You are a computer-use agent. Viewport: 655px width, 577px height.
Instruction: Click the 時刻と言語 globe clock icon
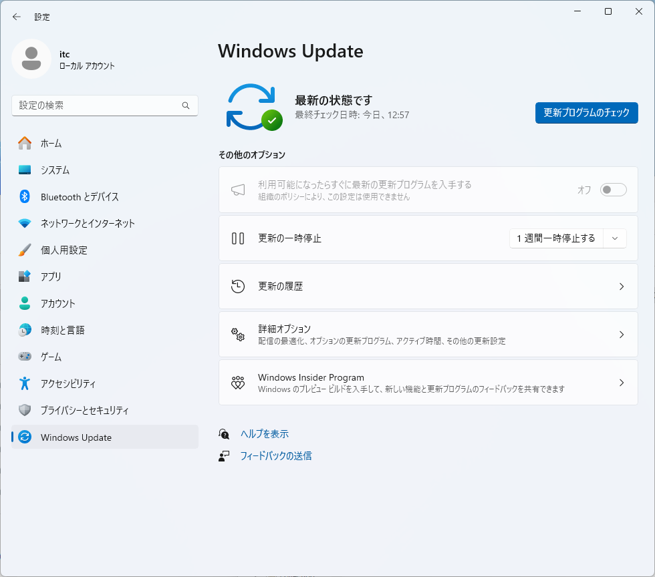[x=25, y=330]
